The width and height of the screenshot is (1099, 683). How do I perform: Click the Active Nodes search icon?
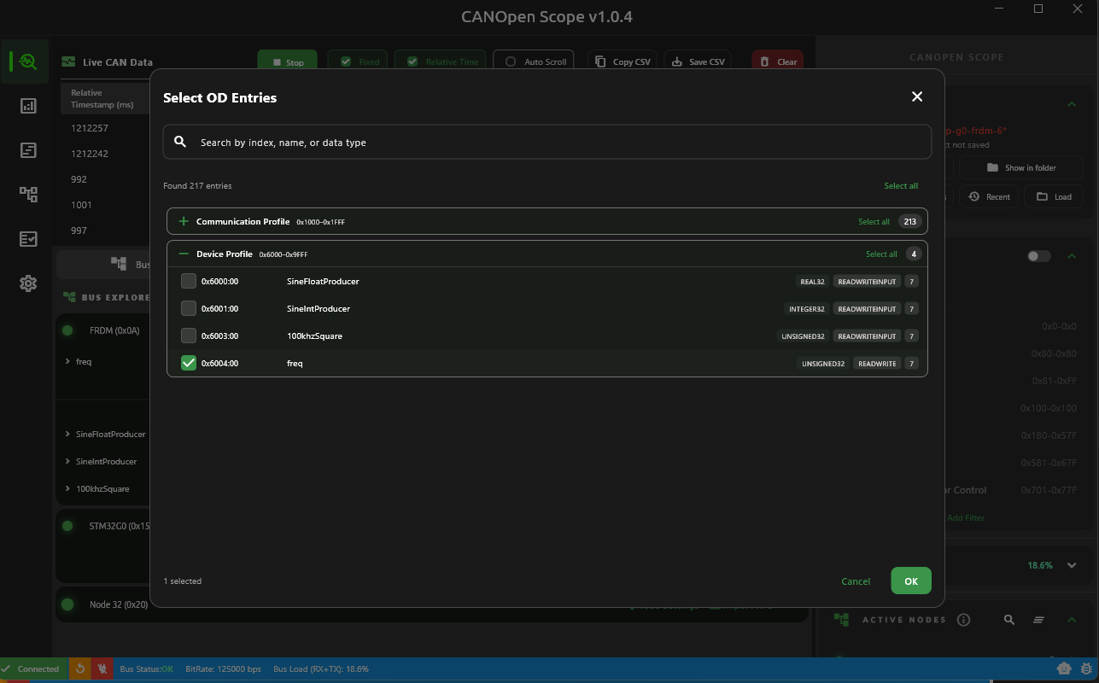[x=1009, y=620]
